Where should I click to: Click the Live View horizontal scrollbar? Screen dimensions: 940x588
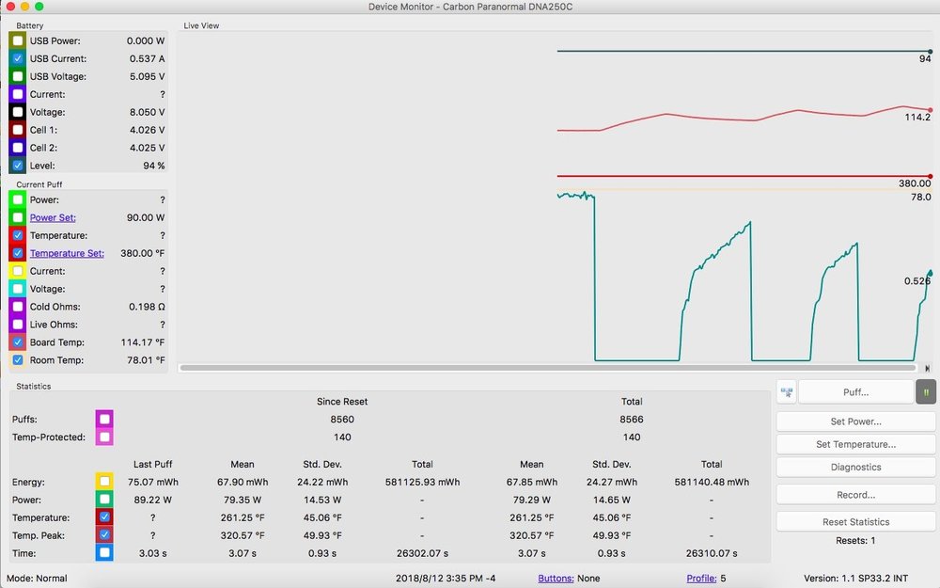[545, 368]
